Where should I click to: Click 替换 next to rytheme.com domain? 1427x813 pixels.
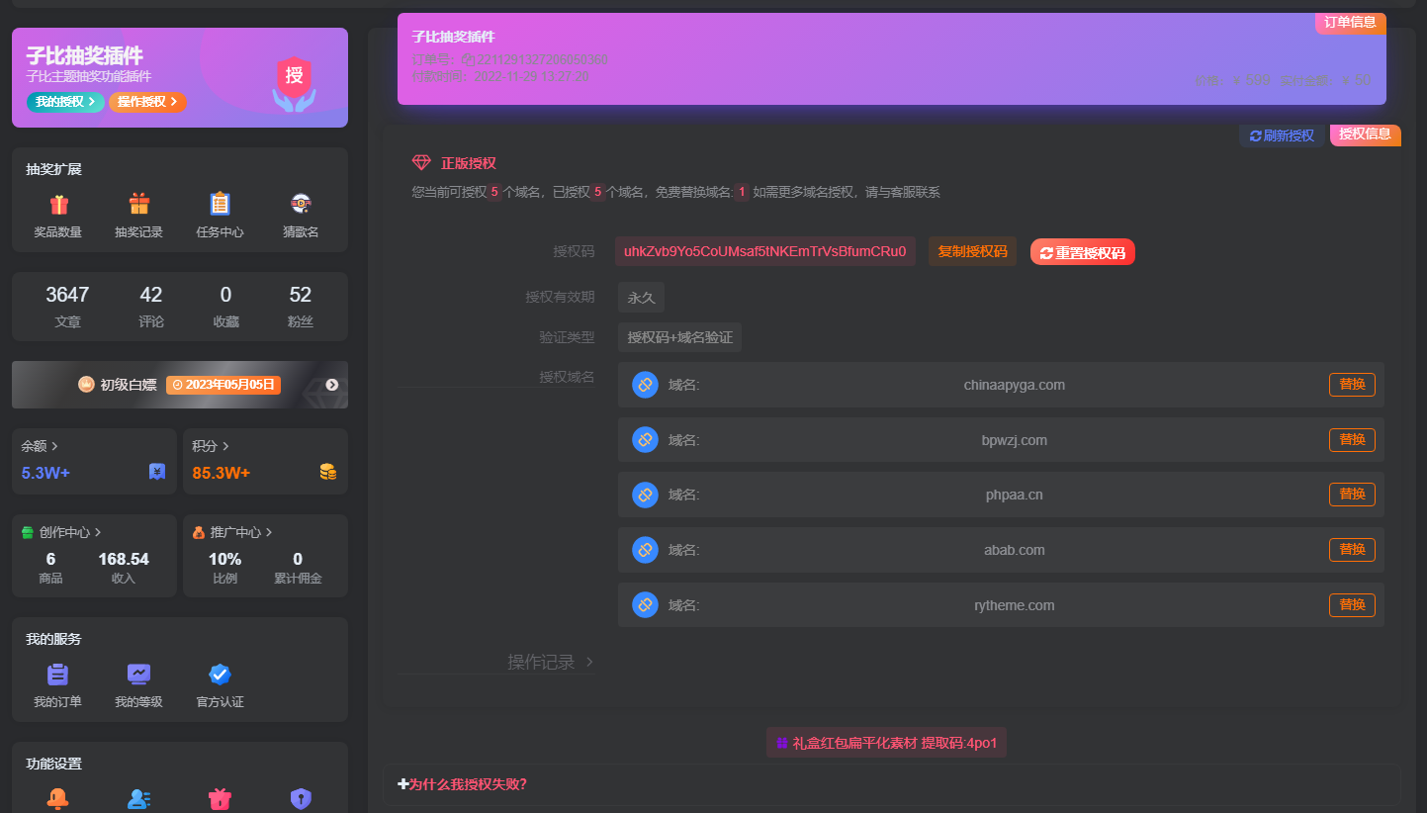point(1352,604)
